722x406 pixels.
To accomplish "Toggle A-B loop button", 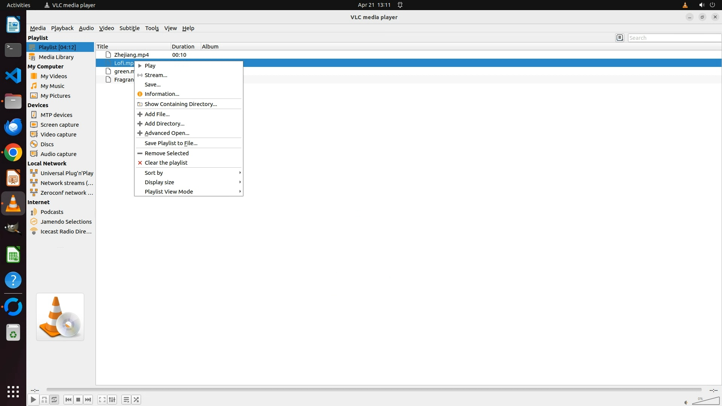I will [44, 400].
